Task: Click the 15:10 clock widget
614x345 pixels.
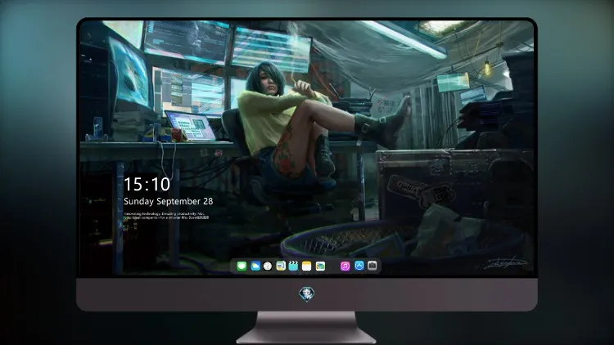Action: coord(147,184)
